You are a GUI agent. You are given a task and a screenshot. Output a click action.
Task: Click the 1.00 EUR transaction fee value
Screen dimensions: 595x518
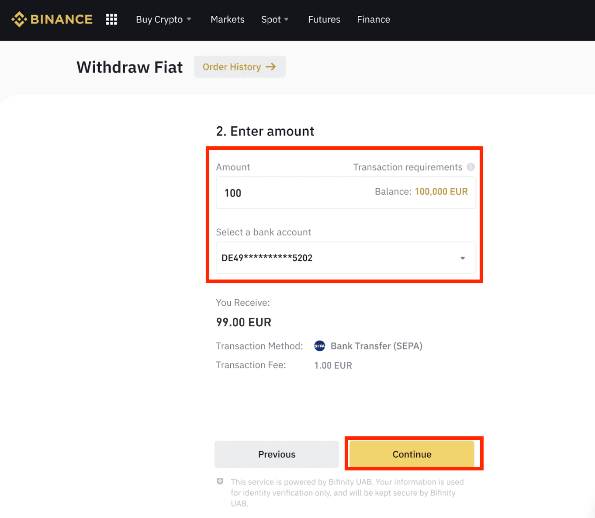coord(333,366)
